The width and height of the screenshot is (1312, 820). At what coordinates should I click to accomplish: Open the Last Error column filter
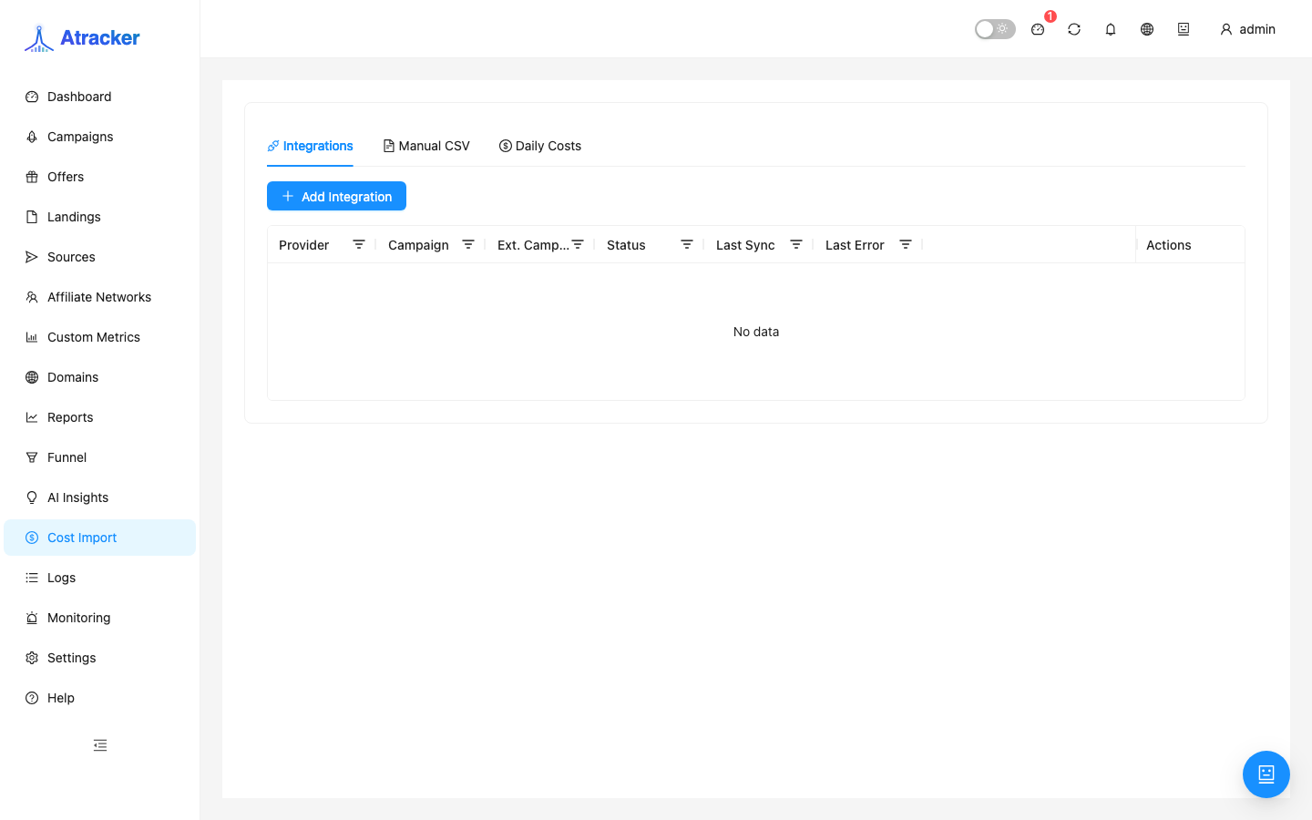[x=906, y=244]
